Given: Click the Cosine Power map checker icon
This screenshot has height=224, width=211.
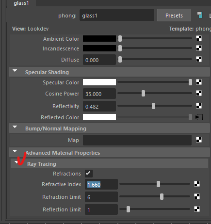Looking at the screenshot, I should [x=199, y=93].
